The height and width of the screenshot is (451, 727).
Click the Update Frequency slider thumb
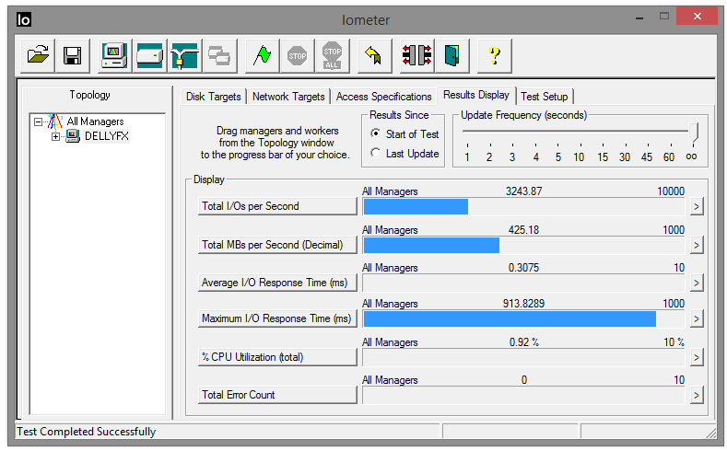click(693, 132)
